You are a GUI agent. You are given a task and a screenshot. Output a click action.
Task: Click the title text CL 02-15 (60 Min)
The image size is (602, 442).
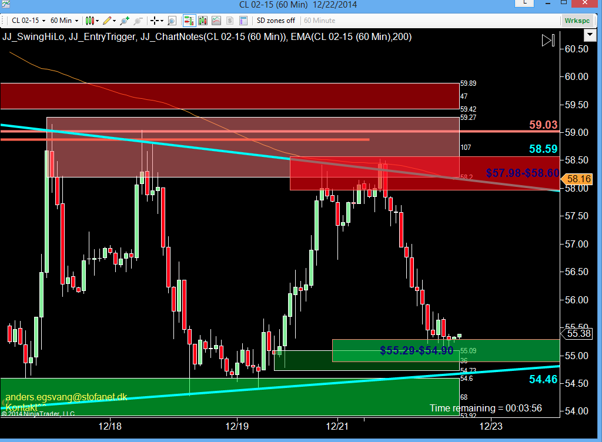[x=273, y=5]
